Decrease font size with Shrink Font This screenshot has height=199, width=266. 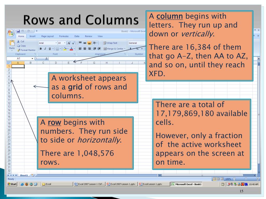73,43
